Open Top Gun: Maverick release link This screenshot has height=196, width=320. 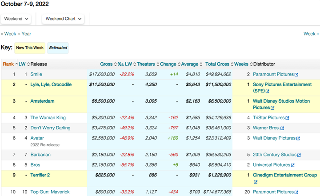tap(50, 192)
